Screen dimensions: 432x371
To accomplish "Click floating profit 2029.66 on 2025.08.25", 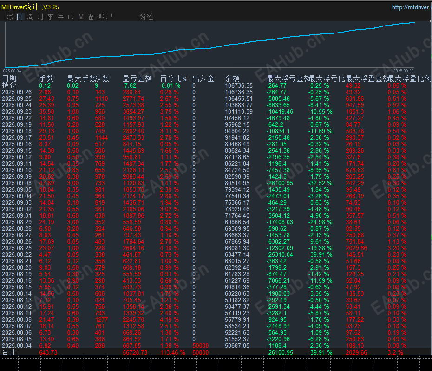I will coord(356,248).
